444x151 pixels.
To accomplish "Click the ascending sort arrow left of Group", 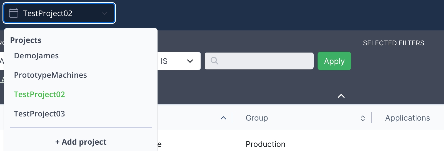I will 223,118.
